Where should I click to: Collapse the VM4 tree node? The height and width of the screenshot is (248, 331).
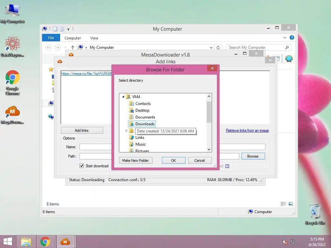point(123,97)
